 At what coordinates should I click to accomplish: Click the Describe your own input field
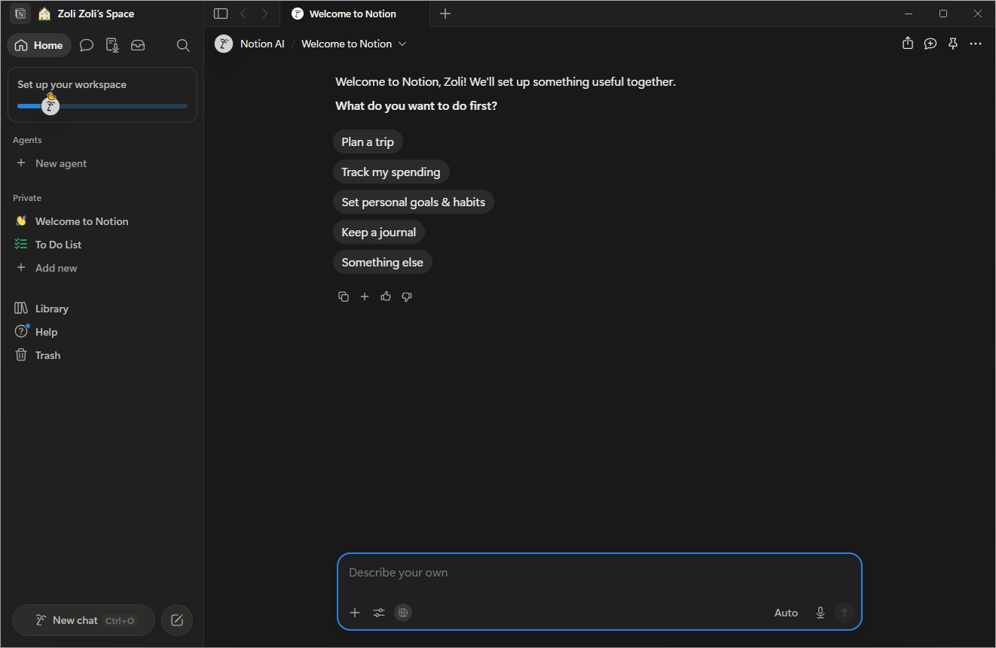599,573
